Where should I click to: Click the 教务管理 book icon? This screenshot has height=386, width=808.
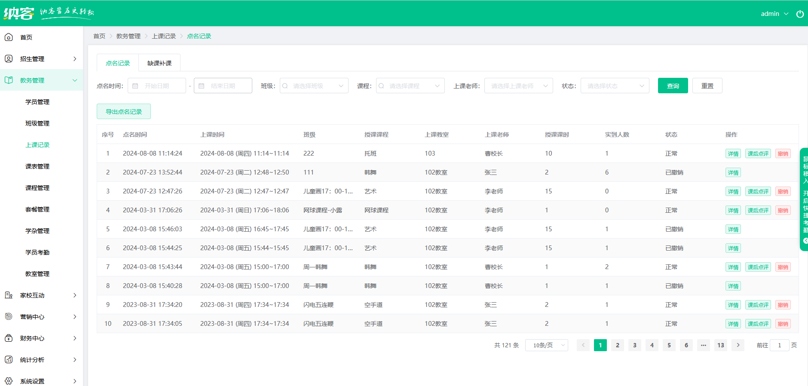click(x=9, y=80)
